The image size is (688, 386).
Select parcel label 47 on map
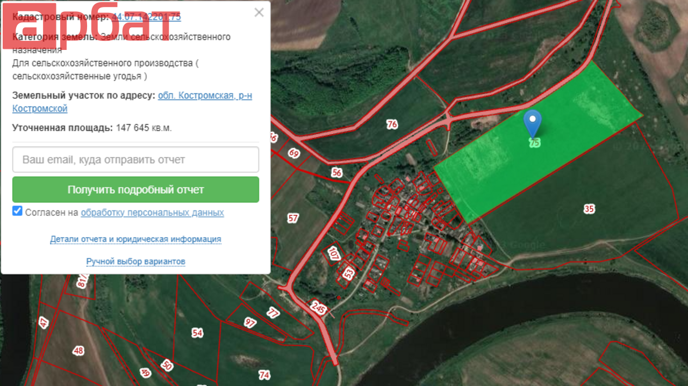click(44, 323)
